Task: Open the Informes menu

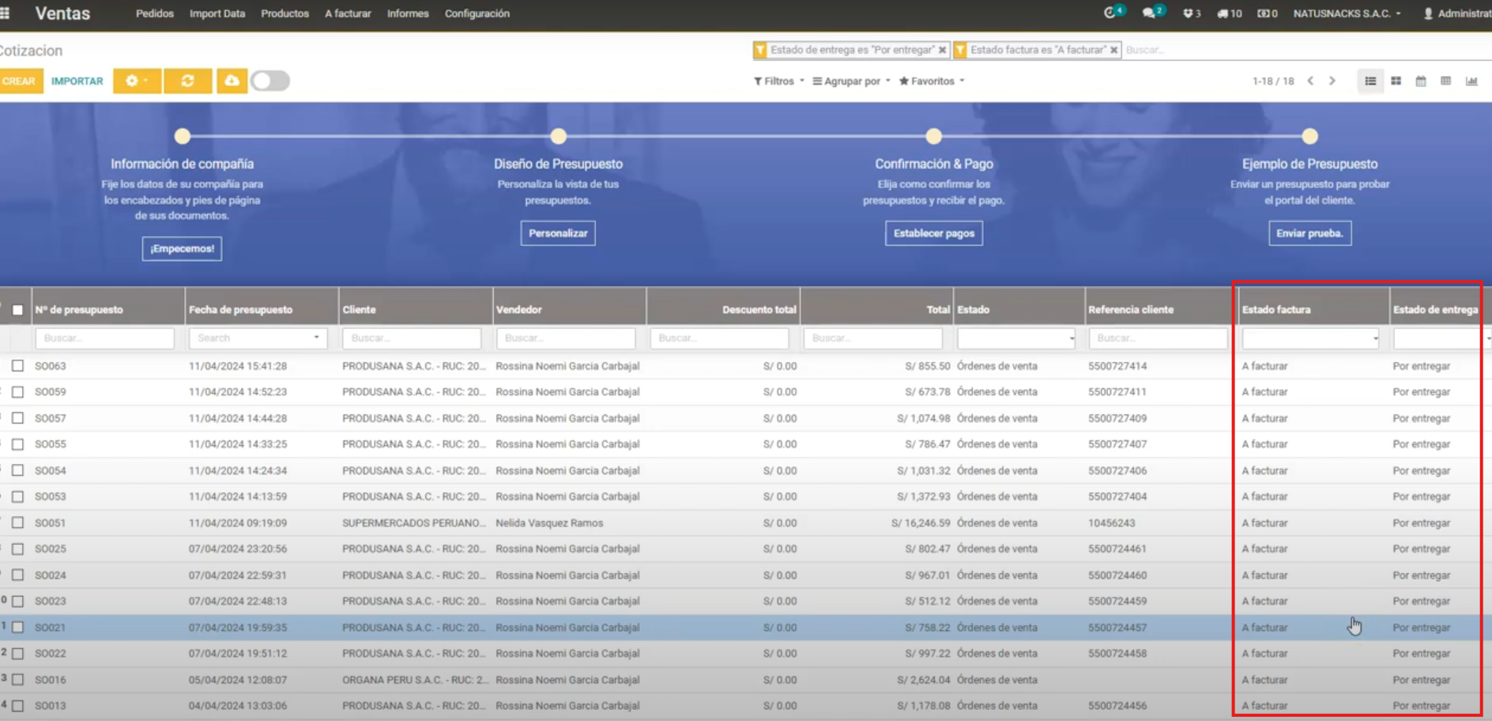Action: pyautogui.click(x=408, y=13)
